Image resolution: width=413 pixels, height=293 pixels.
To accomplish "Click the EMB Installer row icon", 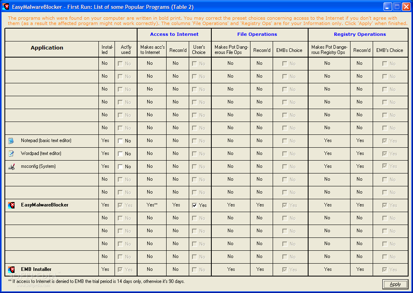I will [11, 269].
